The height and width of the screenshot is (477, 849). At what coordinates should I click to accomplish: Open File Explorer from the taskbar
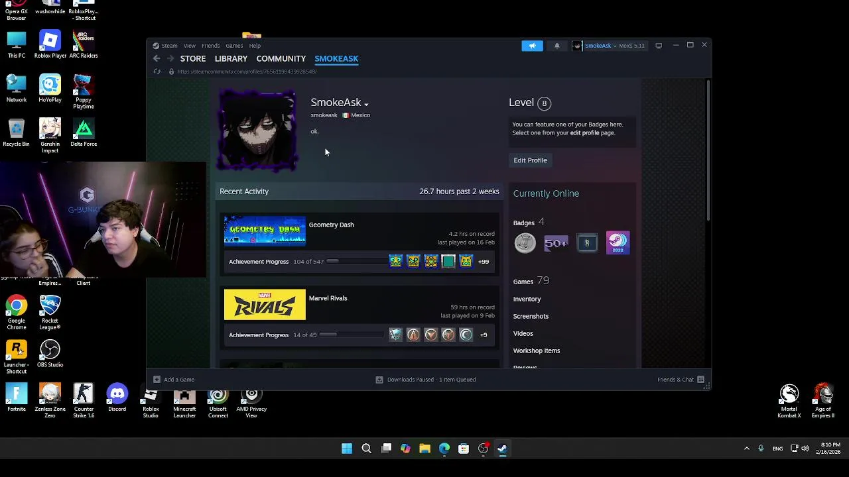coord(424,449)
